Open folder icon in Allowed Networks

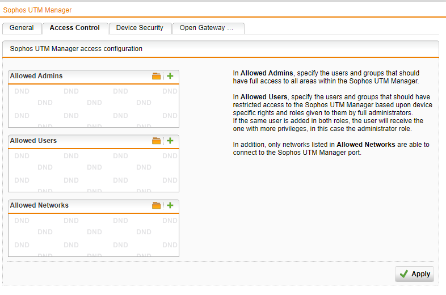(156, 205)
